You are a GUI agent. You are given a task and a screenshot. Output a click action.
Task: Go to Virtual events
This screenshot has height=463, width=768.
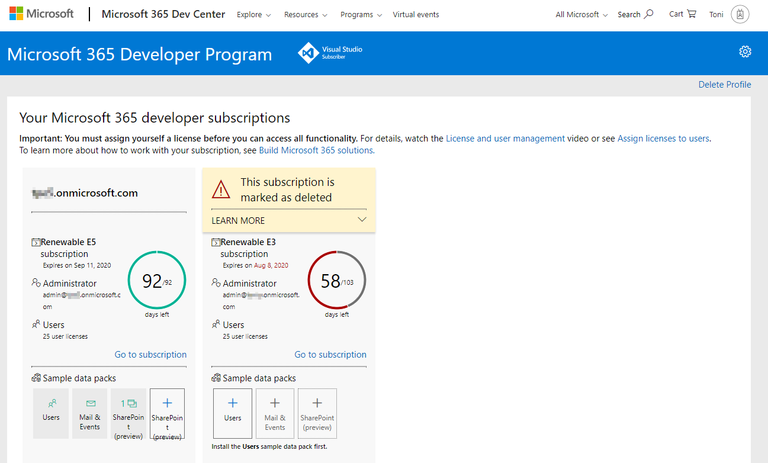416,15
